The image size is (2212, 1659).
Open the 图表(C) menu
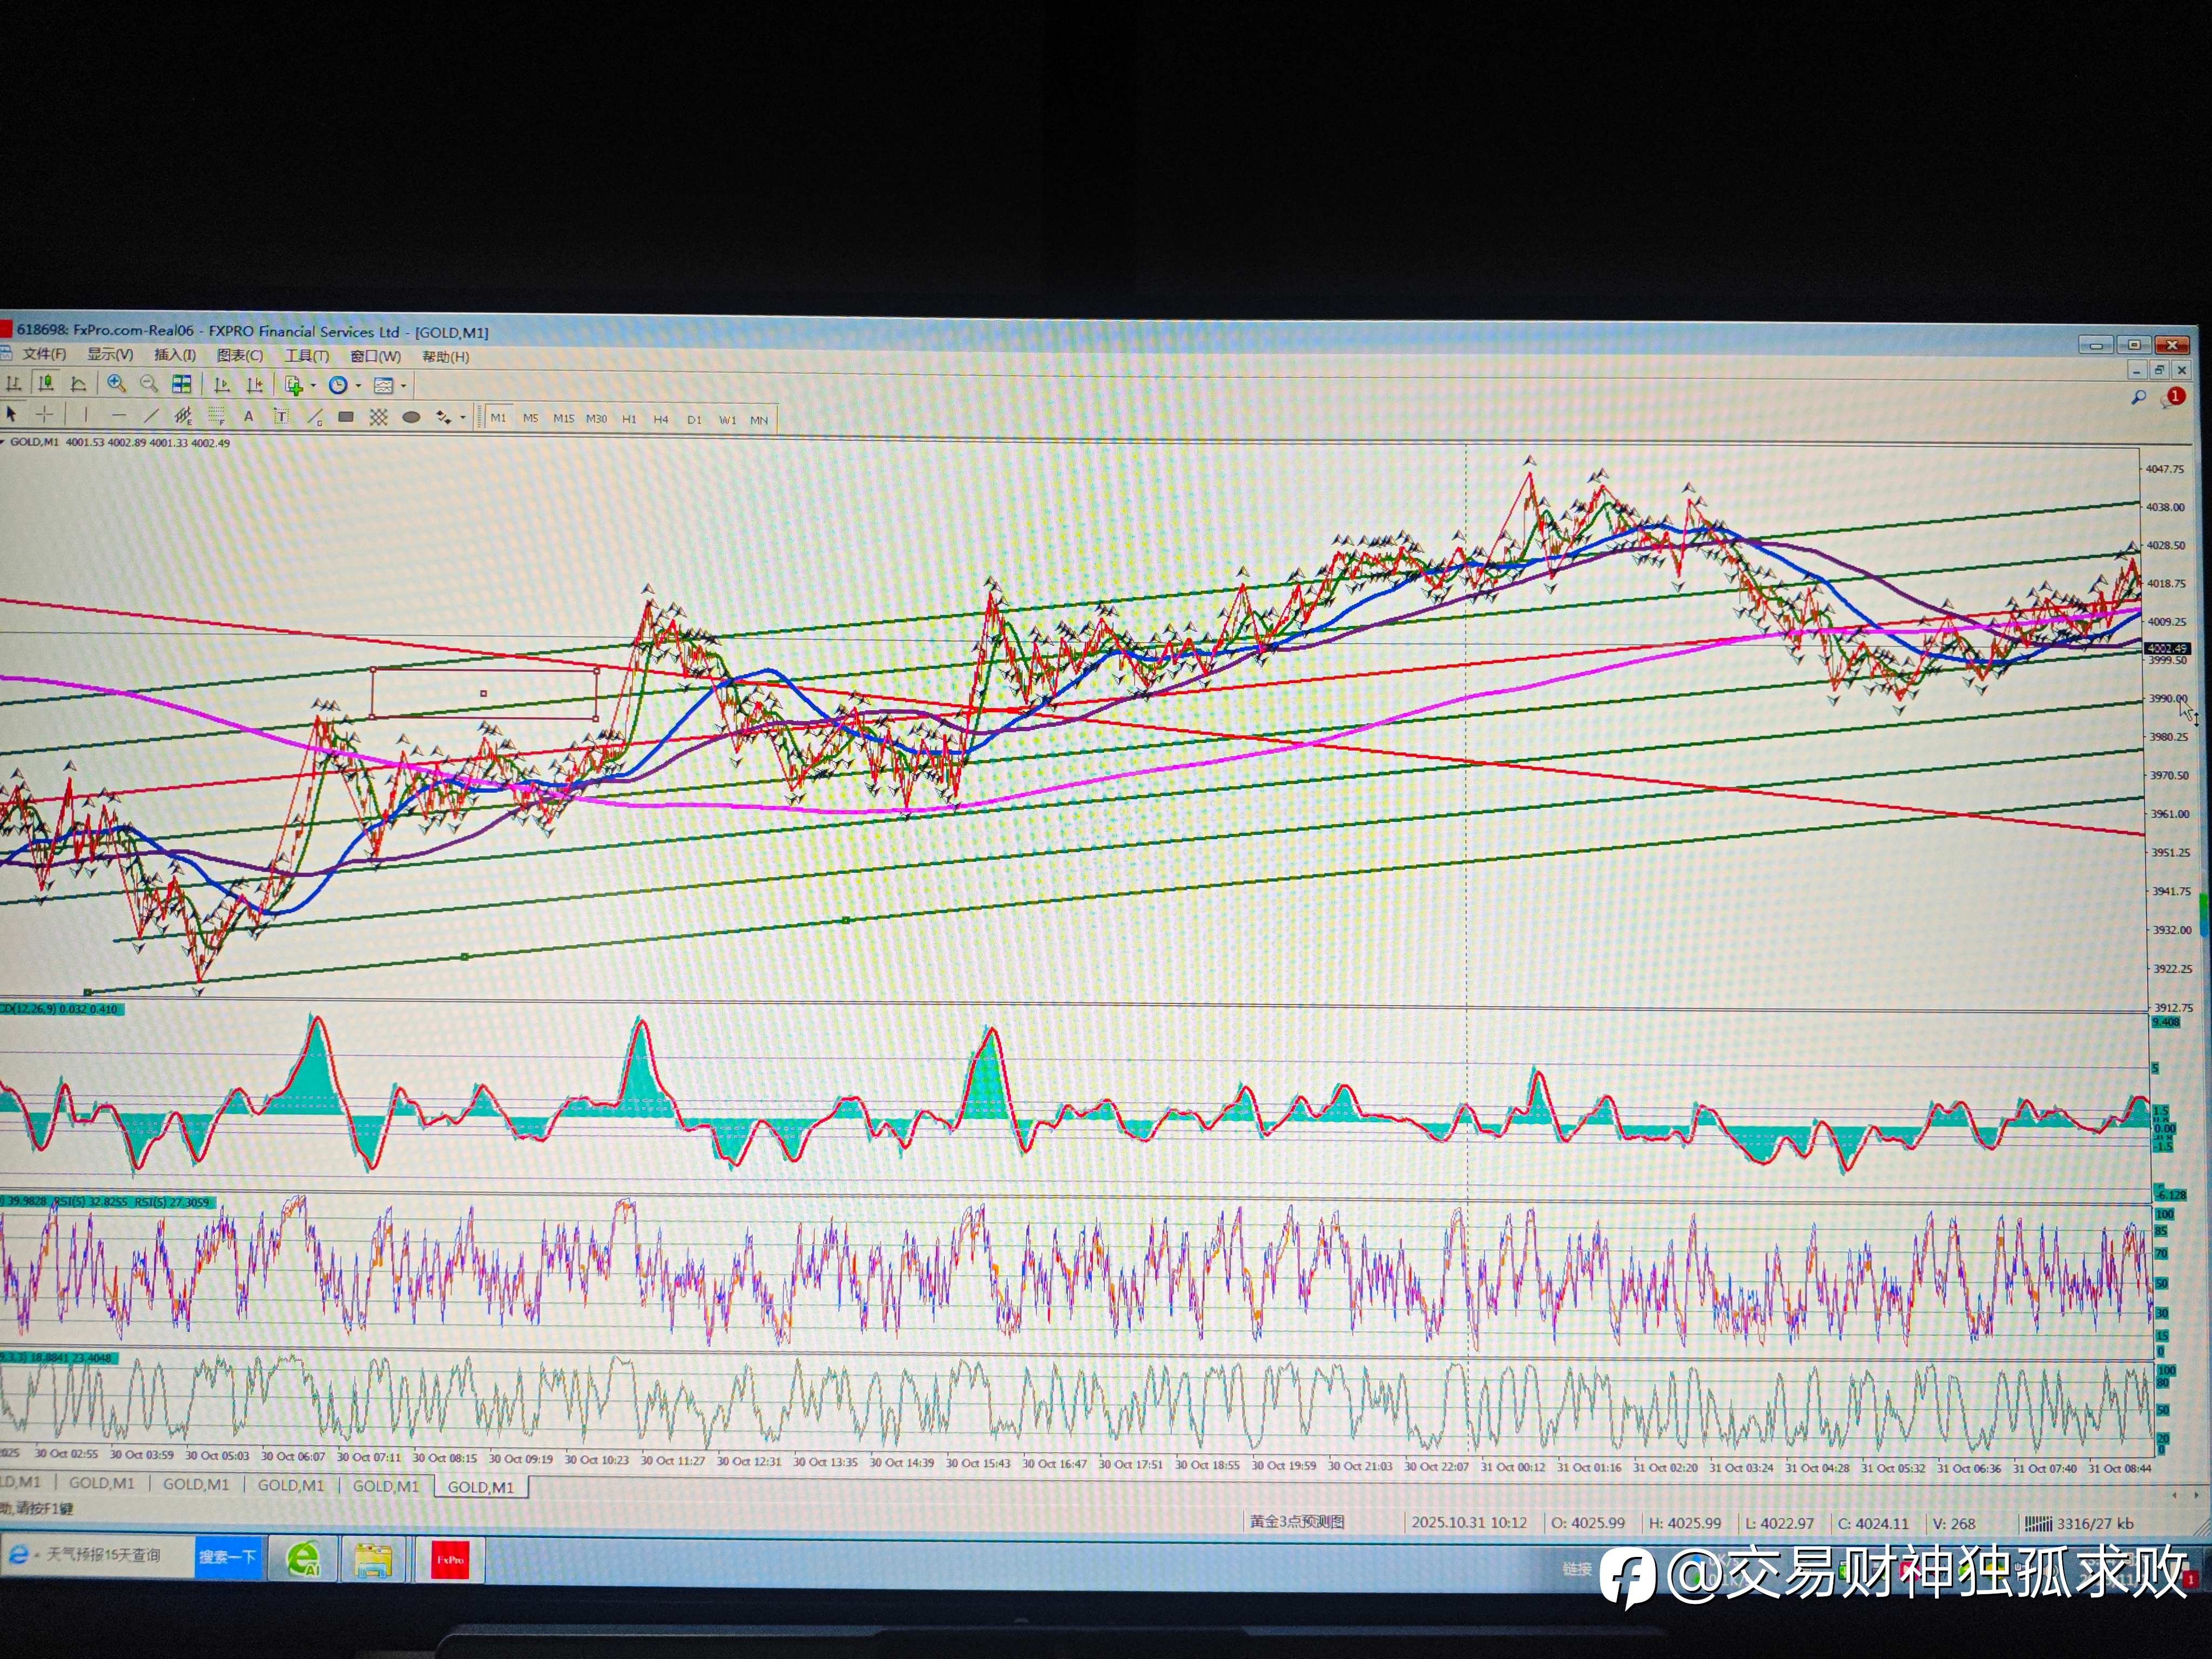point(240,356)
